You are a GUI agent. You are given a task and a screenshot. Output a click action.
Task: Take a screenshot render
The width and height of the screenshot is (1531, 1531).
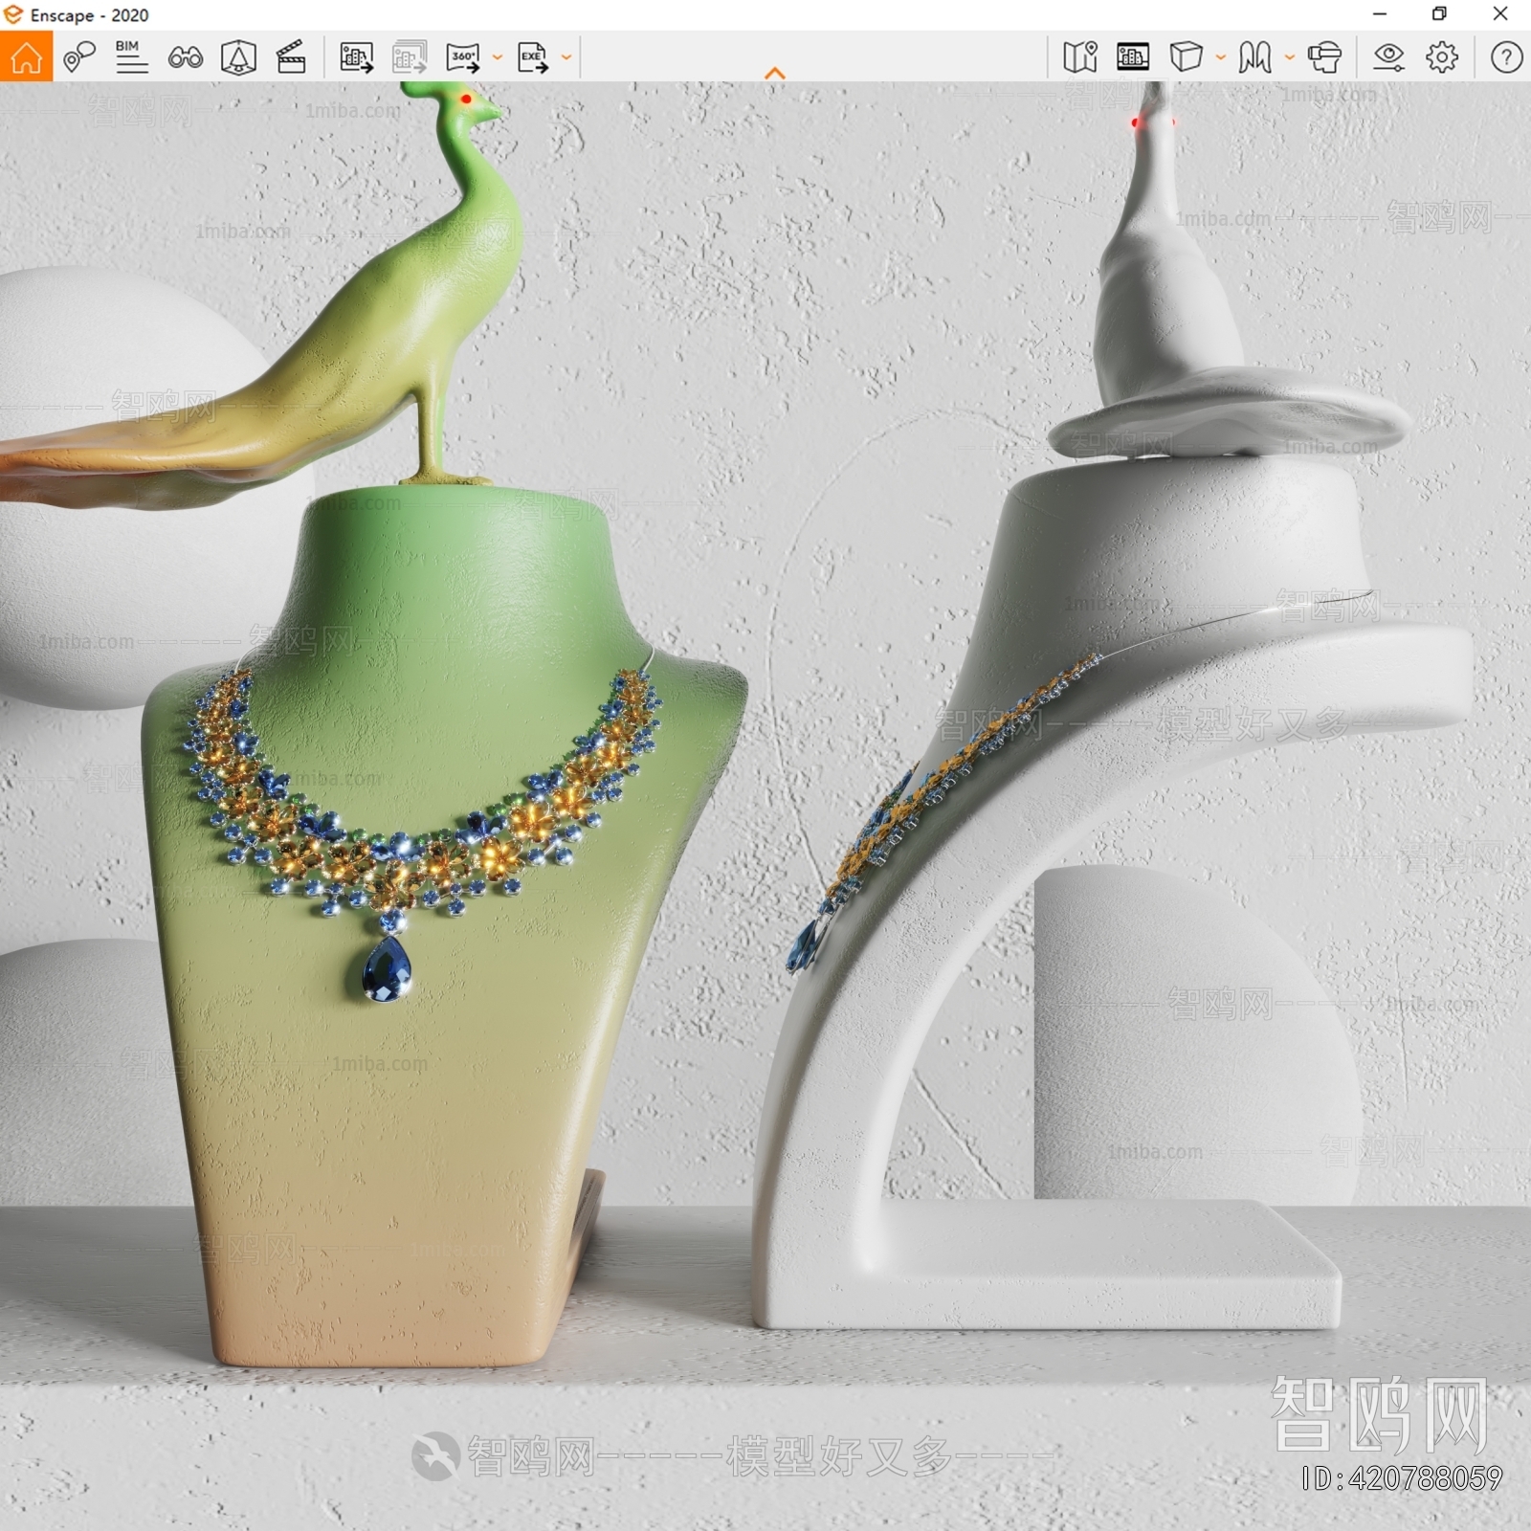pyautogui.click(x=356, y=57)
